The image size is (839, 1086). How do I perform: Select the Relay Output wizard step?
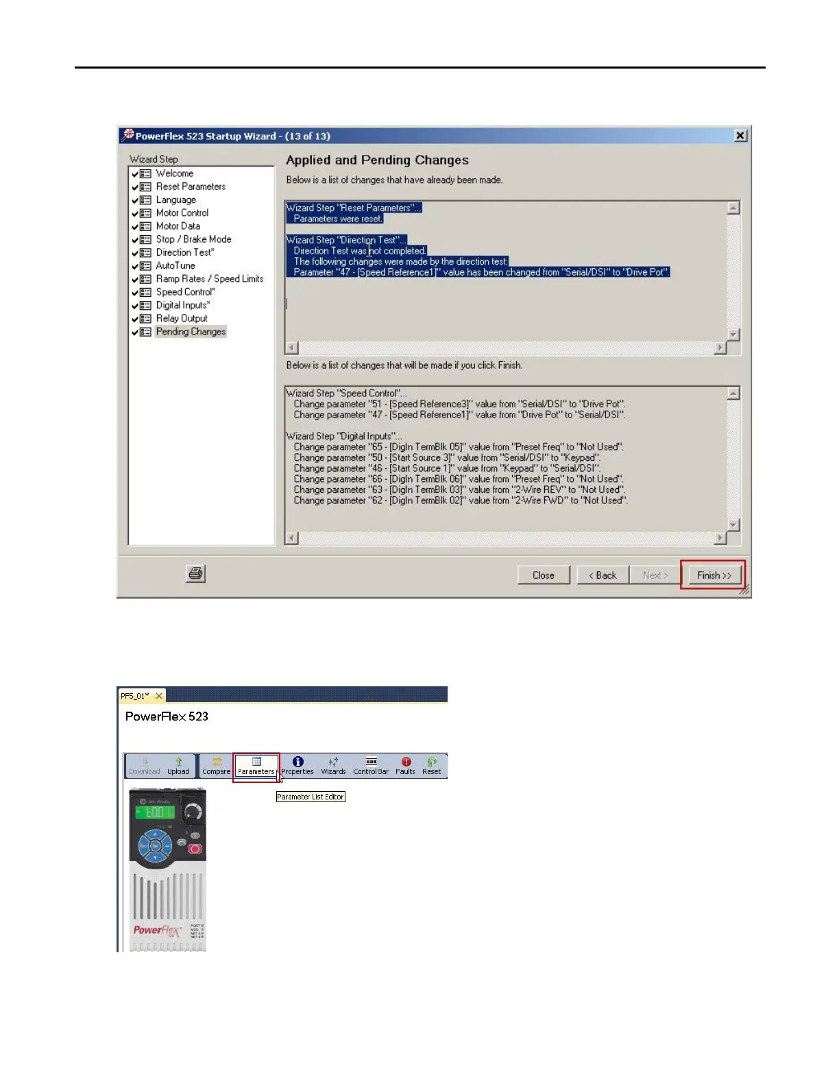click(181, 318)
